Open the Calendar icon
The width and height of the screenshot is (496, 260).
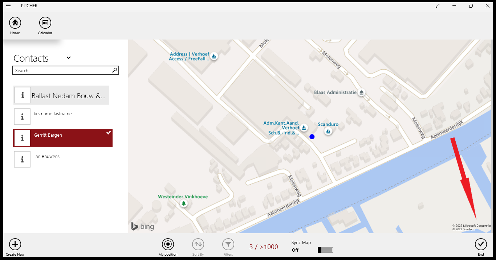pos(45,23)
